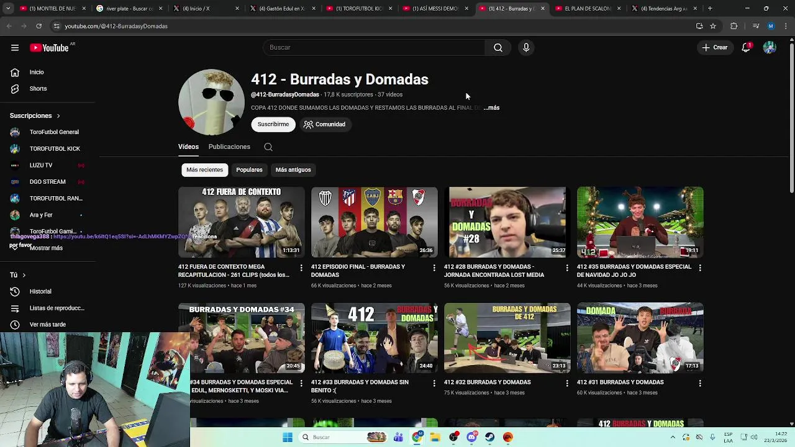Screen dimensions: 795x447
Task: Activate voice search microphone
Action: tap(526, 48)
